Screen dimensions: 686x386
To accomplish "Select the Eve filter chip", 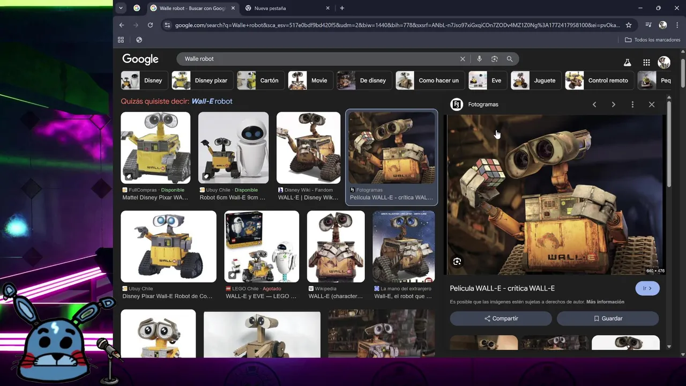I will (488, 80).
